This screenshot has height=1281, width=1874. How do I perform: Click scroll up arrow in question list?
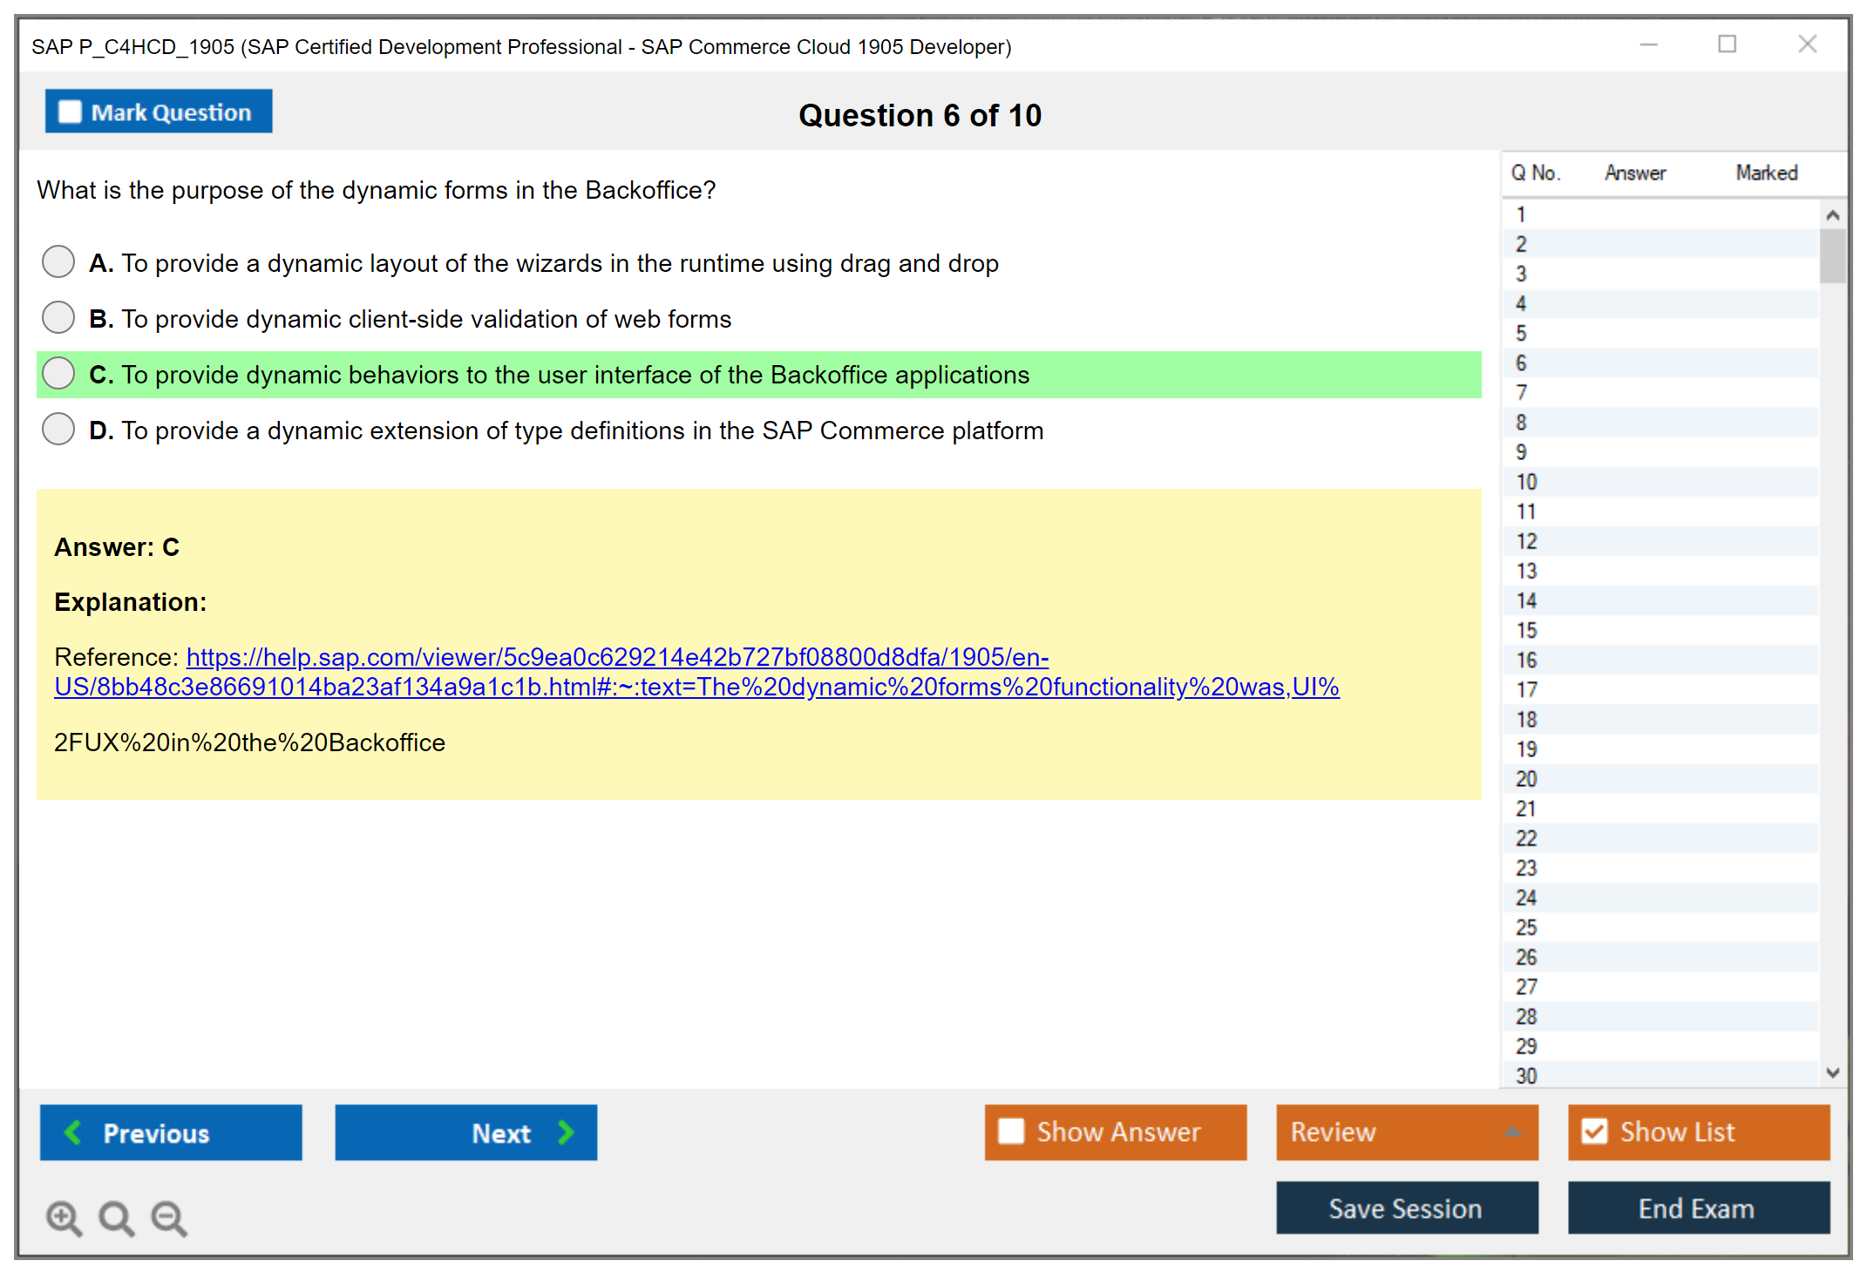(x=1832, y=215)
